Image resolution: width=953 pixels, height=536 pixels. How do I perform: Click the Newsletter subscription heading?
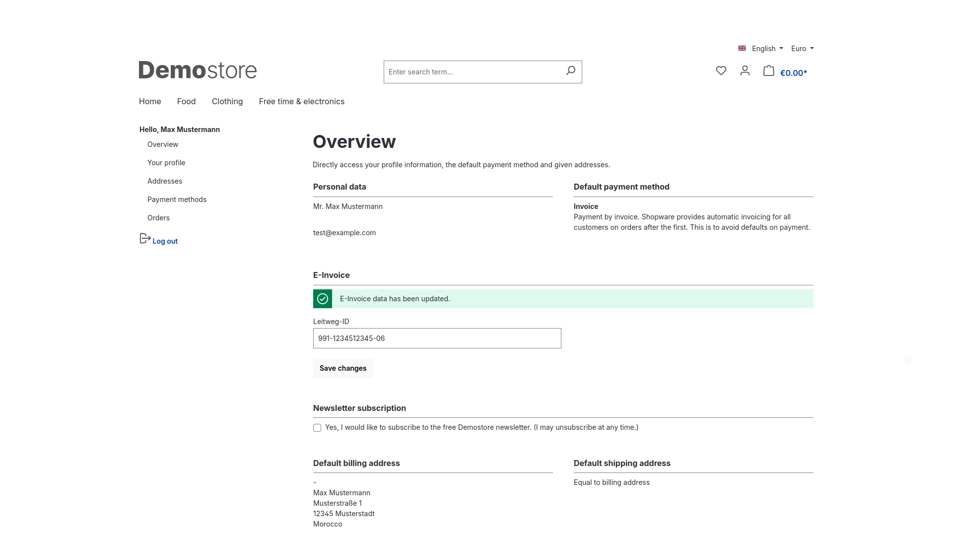click(359, 408)
